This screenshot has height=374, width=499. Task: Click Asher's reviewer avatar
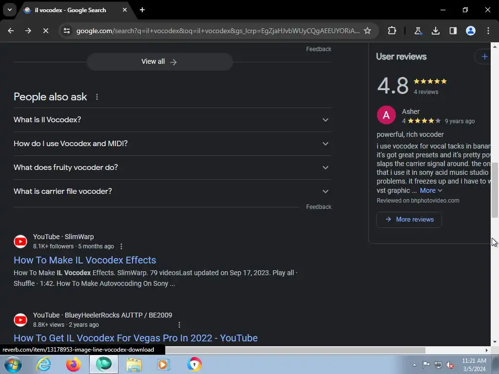coord(386,115)
